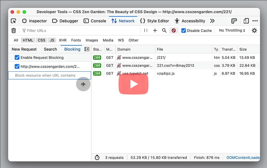
Task: Open the No Throttling dropdown
Action: pos(232,30)
